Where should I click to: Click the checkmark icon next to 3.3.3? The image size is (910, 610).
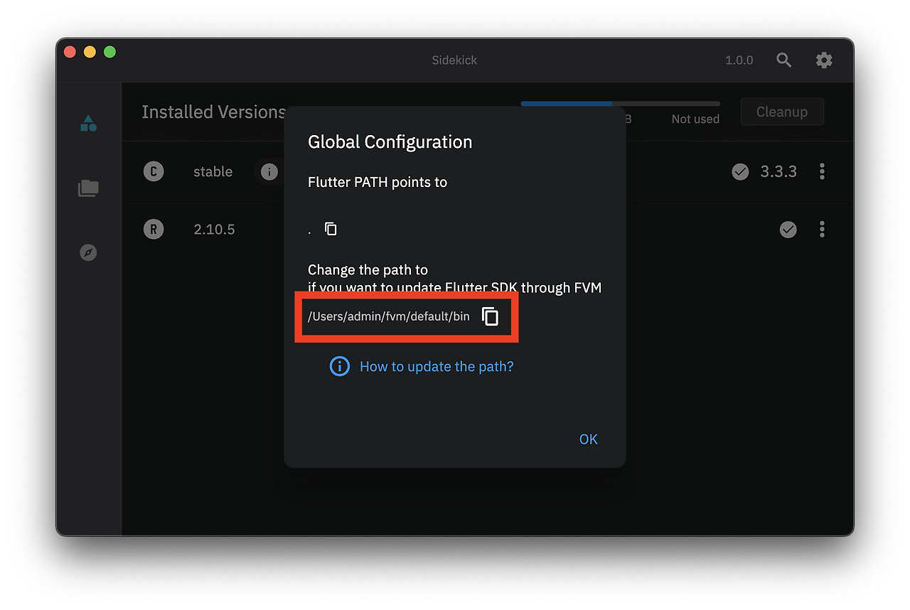click(740, 171)
